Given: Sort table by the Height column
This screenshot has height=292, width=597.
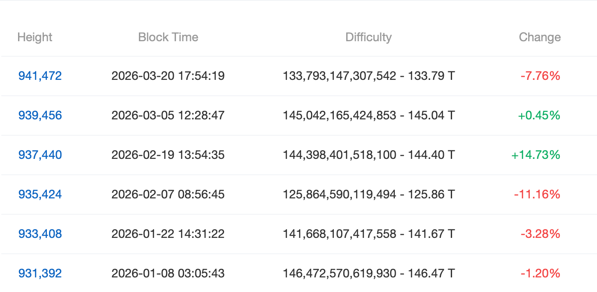Looking at the screenshot, I should tap(35, 37).
